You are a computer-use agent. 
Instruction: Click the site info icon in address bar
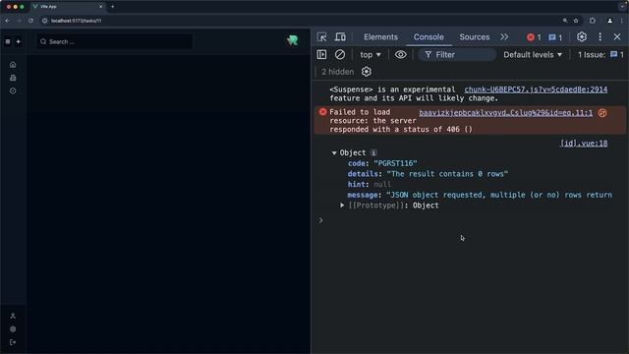(45, 21)
